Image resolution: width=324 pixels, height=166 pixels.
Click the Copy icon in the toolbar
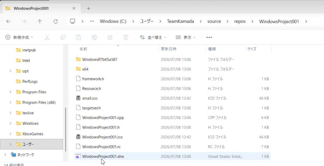click(x=63, y=38)
